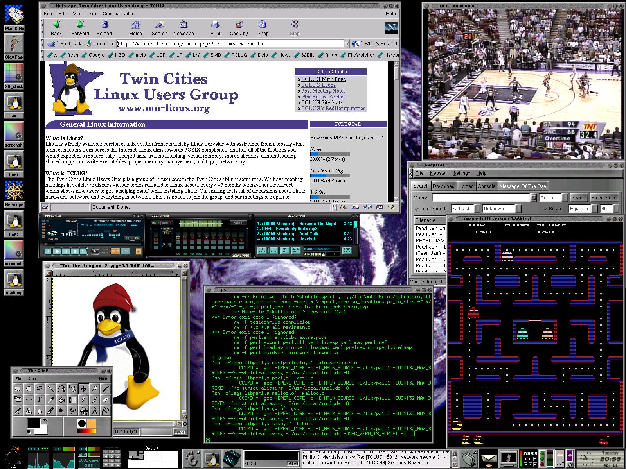Image resolution: width=626 pixels, height=469 pixels.
Task: Open Netscape Home page icon
Action: coord(136,28)
